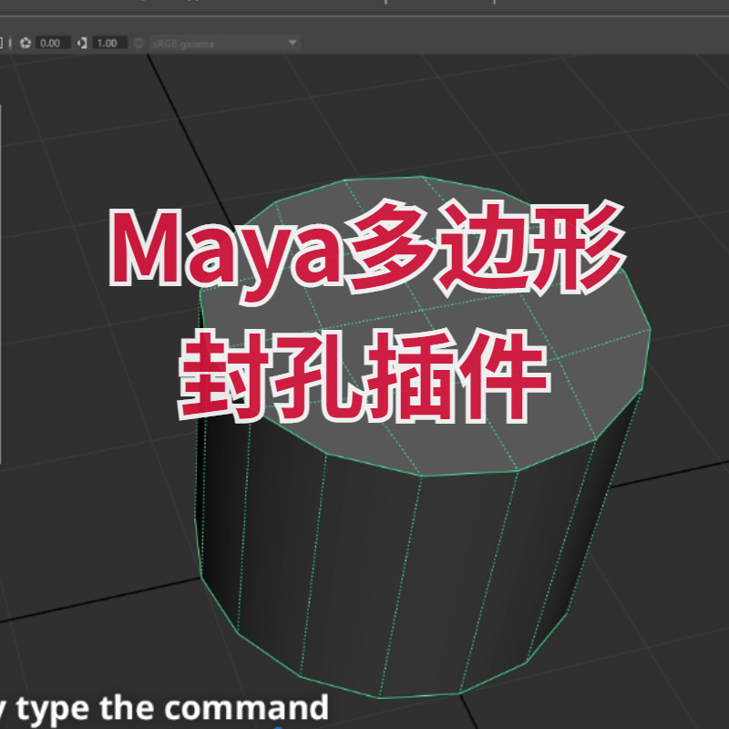Click the icon left of the exposure field
729x729 pixels.
click(24, 42)
